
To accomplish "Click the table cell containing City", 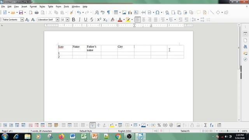I will [126, 48].
